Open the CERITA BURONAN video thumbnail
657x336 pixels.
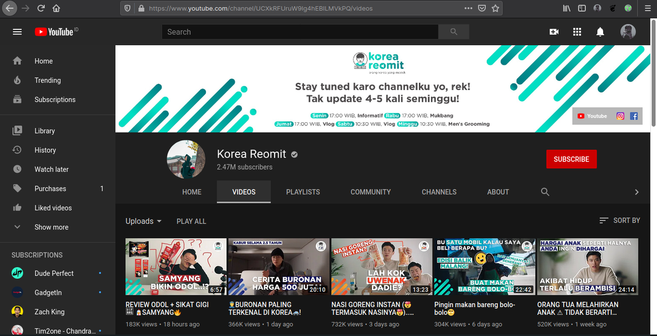pos(279,267)
